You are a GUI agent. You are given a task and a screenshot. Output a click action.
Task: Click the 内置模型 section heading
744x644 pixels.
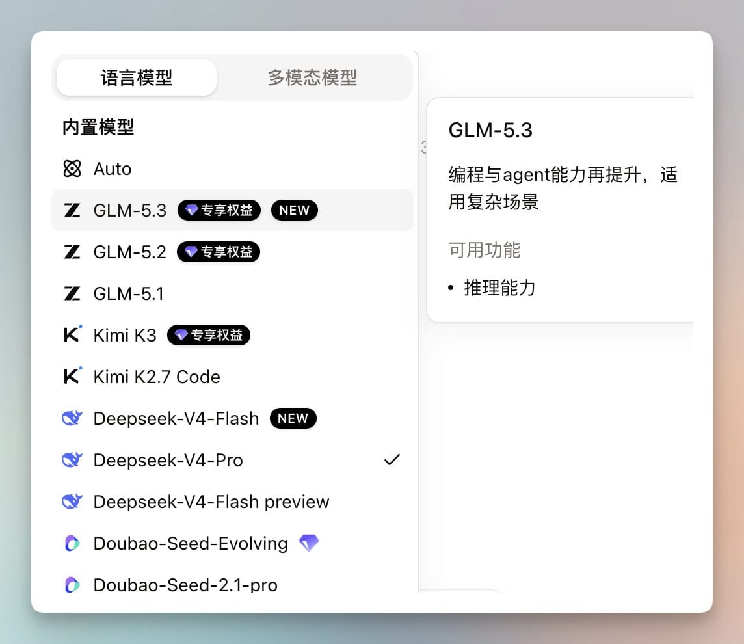98,127
